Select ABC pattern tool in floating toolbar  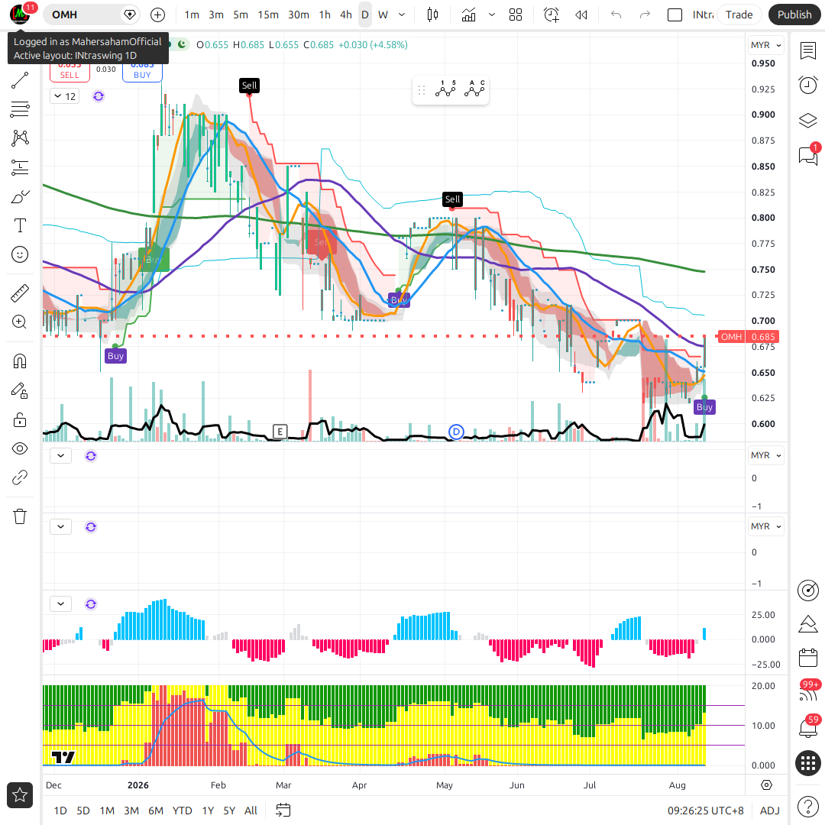point(474,89)
